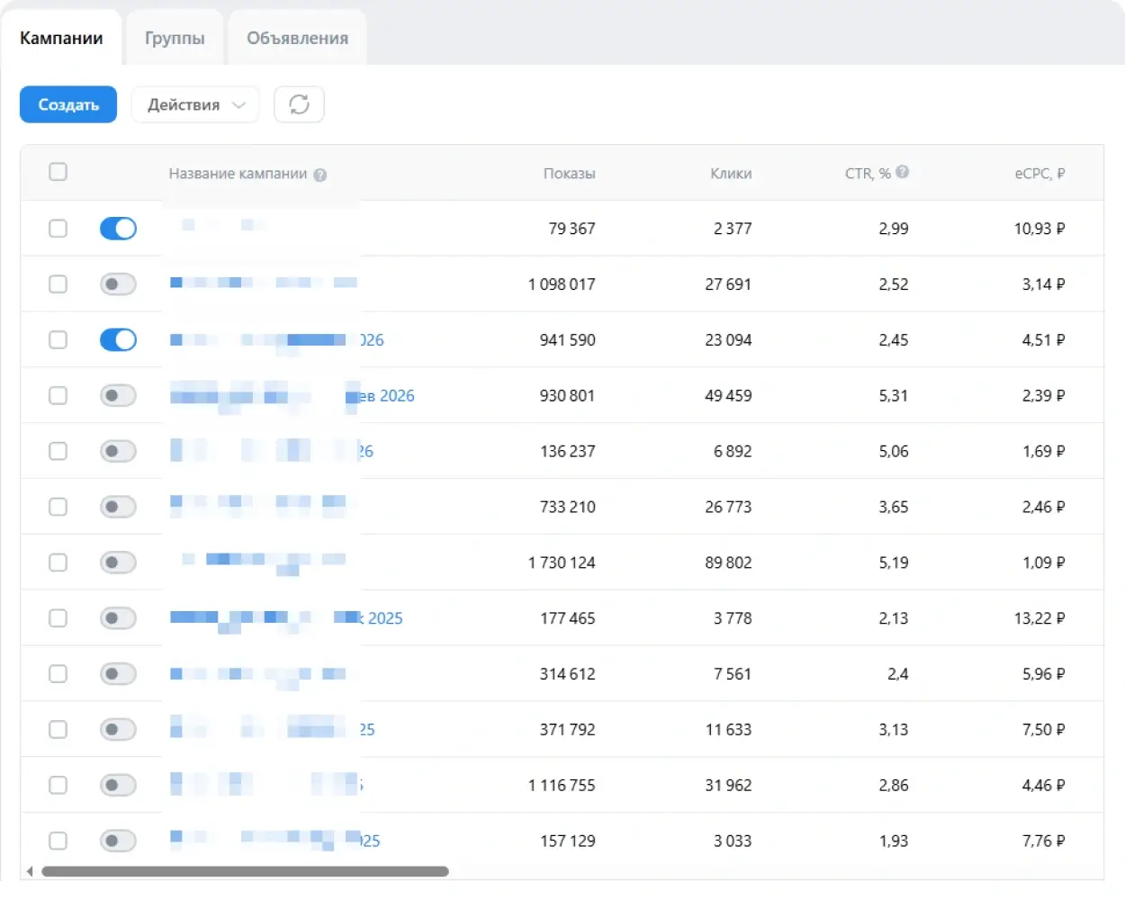Switch to the Кампании tab
The height and width of the screenshot is (900, 1125).
click(x=61, y=38)
